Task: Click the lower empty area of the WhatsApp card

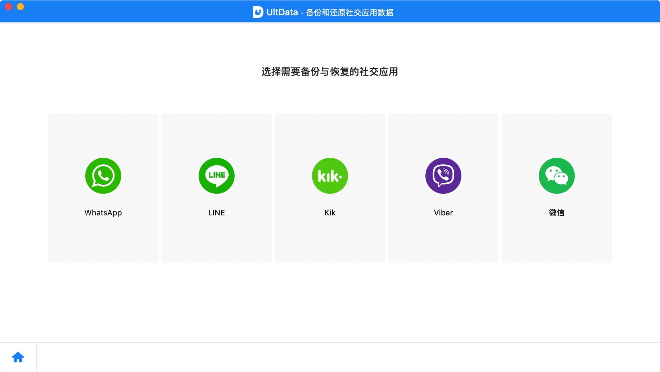Action: (x=103, y=243)
